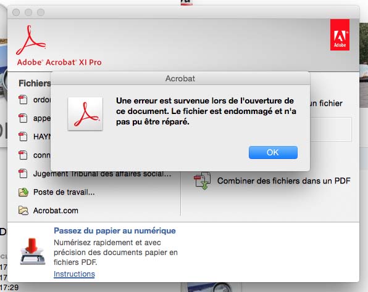Click 'Passez du papier au numérique' heading
The image size is (368, 292).
pos(114,230)
